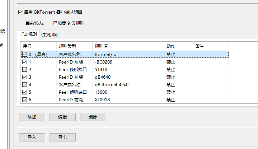Switch to the 订阅规则 tab
The height and width of the screenshot is (149, 258).
(x=50, y=35)
